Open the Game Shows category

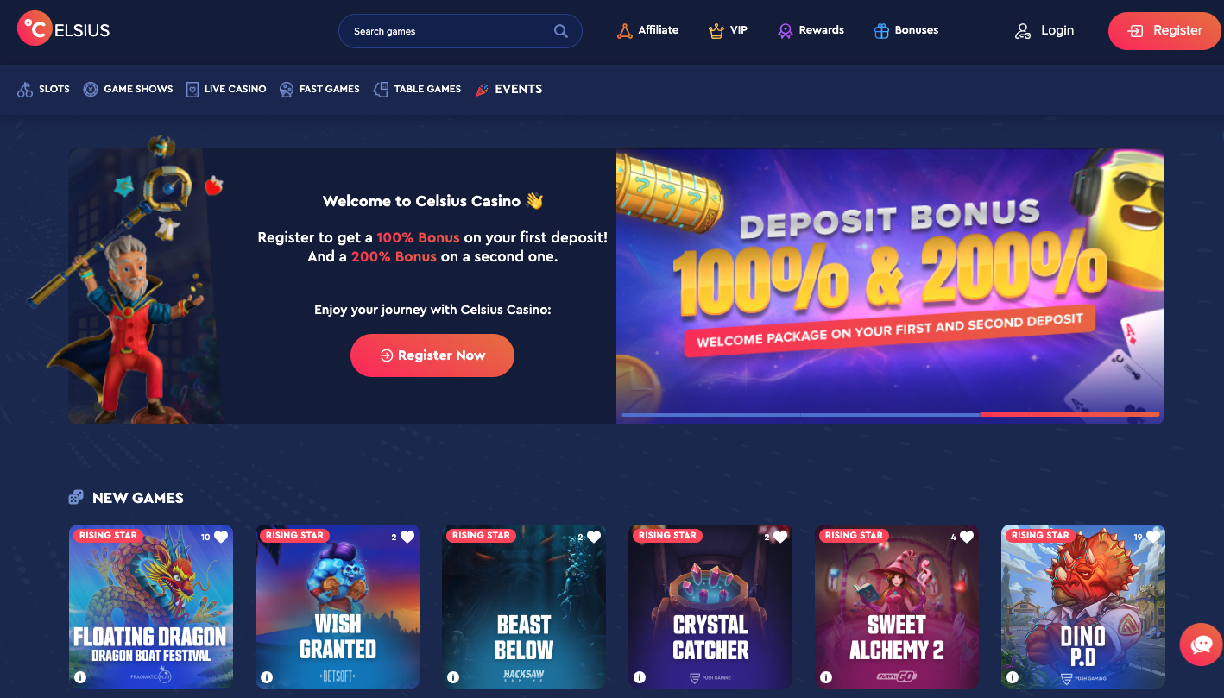128,89
